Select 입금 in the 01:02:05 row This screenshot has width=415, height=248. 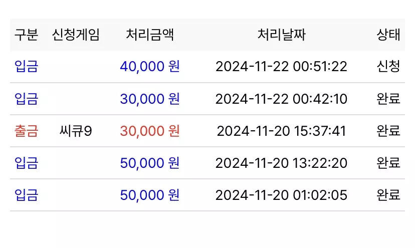pyautogui.click(x=26, y=195)
